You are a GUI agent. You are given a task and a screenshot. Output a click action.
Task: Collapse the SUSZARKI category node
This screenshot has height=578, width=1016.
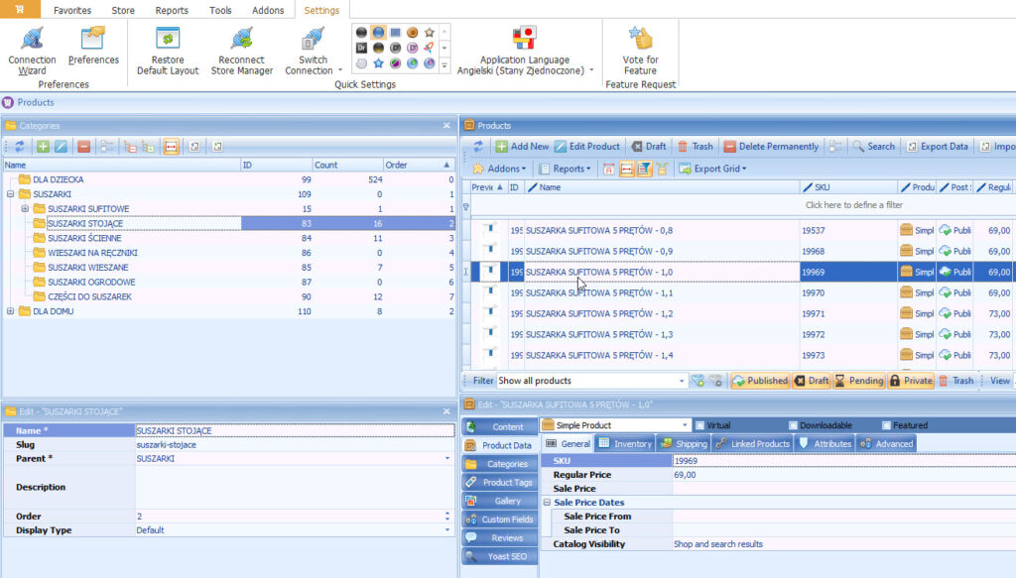click(x=10, y=194)
